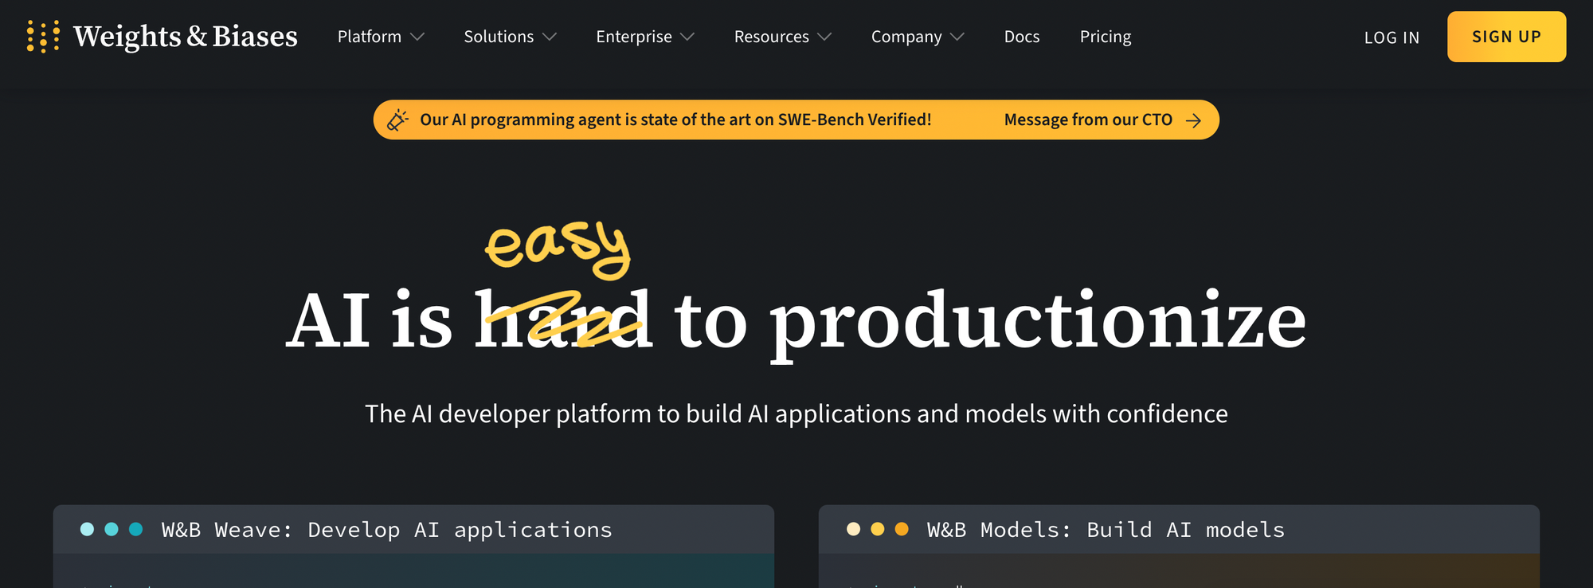
Task: Click the arrow icon after CTO message
Action: coord(1193,120)
